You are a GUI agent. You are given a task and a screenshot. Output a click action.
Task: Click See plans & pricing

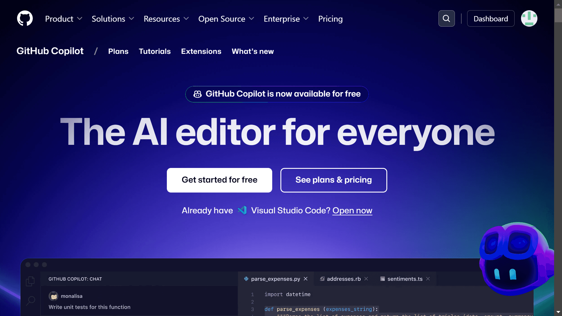pos(334,180)
